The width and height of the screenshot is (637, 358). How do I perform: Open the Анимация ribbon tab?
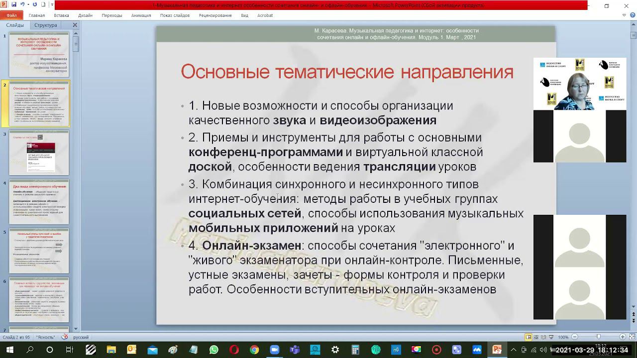tap(141, 15)
